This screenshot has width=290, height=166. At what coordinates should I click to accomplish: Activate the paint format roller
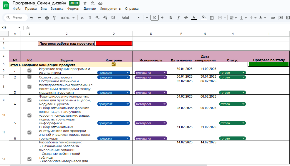[x=54, y=18]
